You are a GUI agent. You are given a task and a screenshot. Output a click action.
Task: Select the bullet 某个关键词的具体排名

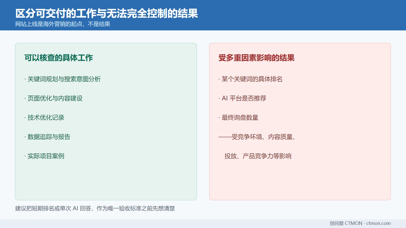(250, 79)
